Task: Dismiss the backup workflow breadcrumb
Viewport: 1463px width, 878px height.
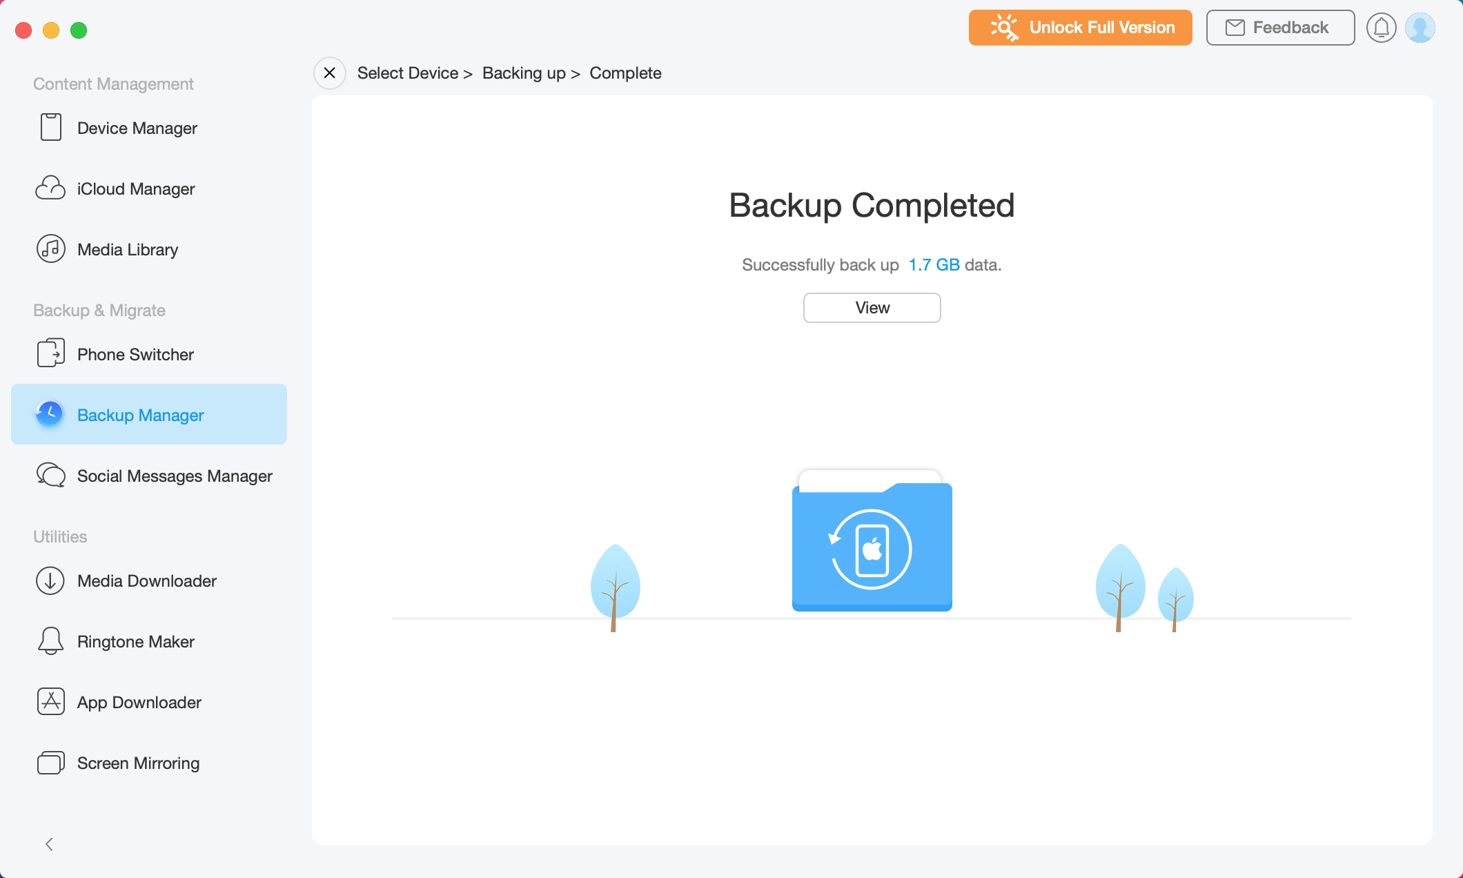Action: pos(328,73)
